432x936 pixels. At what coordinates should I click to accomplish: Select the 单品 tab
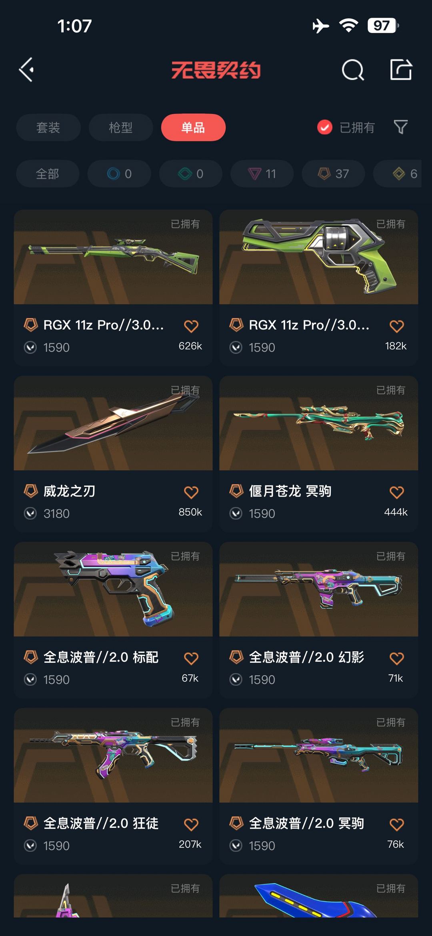tap(193, 127)
